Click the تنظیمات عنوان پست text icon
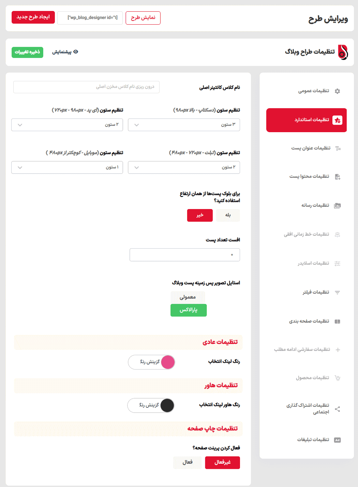 pyautogui.click(x=338, y=148)
